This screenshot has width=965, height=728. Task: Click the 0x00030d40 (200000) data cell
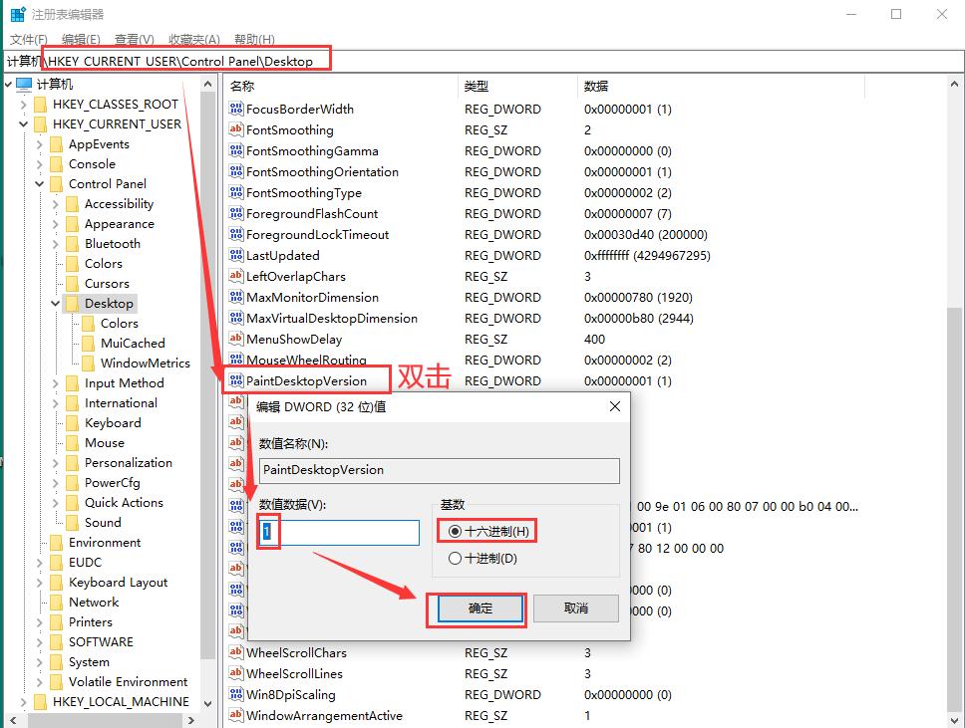point(646,235)
